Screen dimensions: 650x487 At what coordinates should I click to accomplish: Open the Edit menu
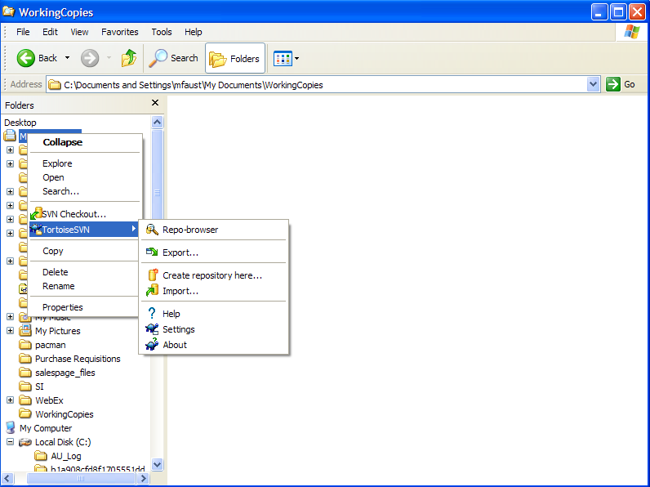[x=50, y=32]
